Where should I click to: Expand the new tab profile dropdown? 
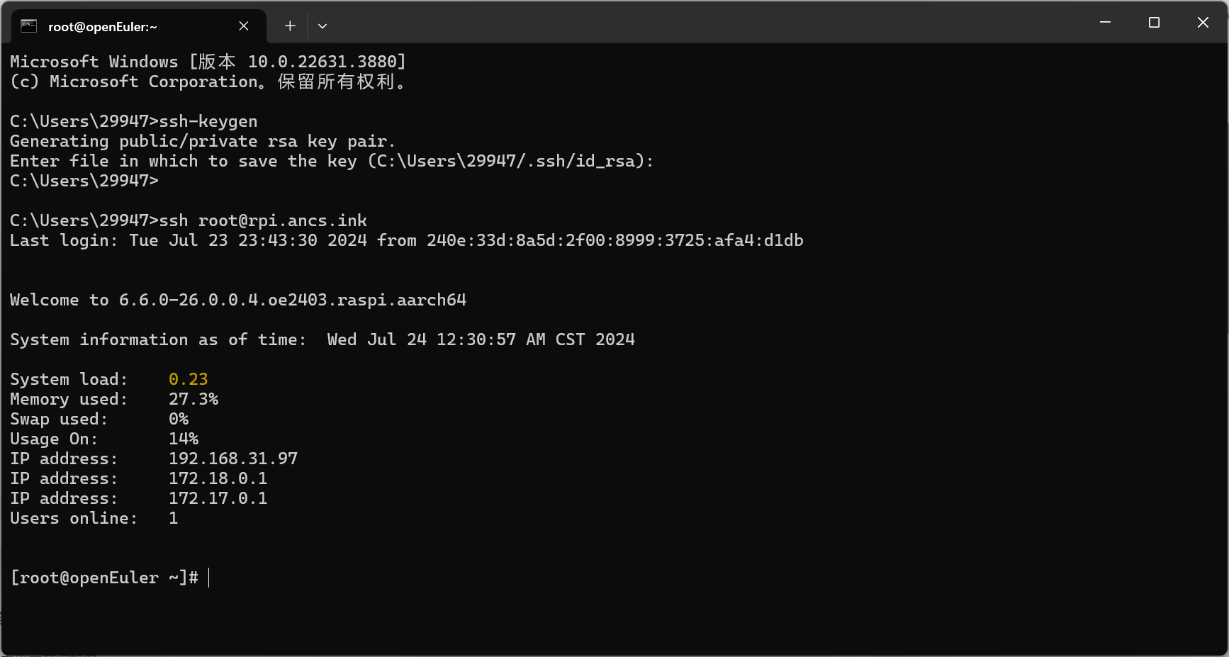322,26
